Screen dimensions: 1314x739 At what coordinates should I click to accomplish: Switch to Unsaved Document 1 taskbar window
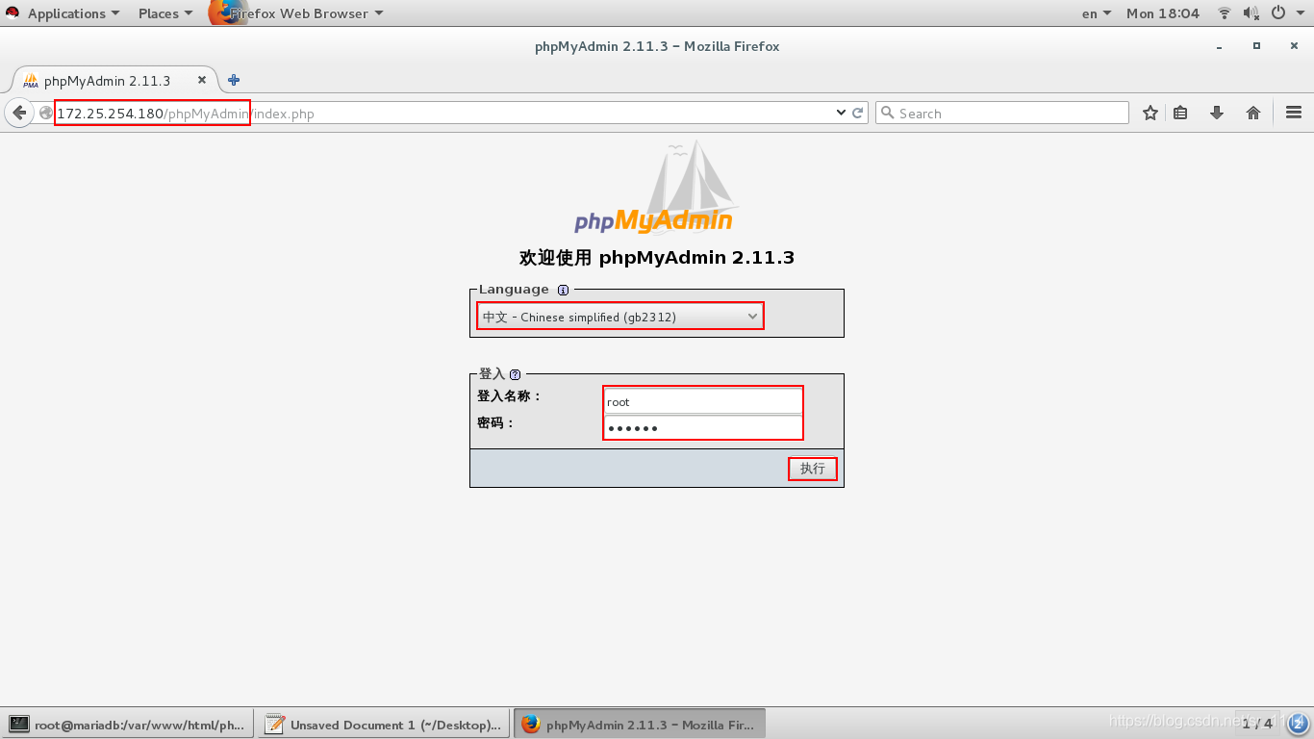coord(384,725)
